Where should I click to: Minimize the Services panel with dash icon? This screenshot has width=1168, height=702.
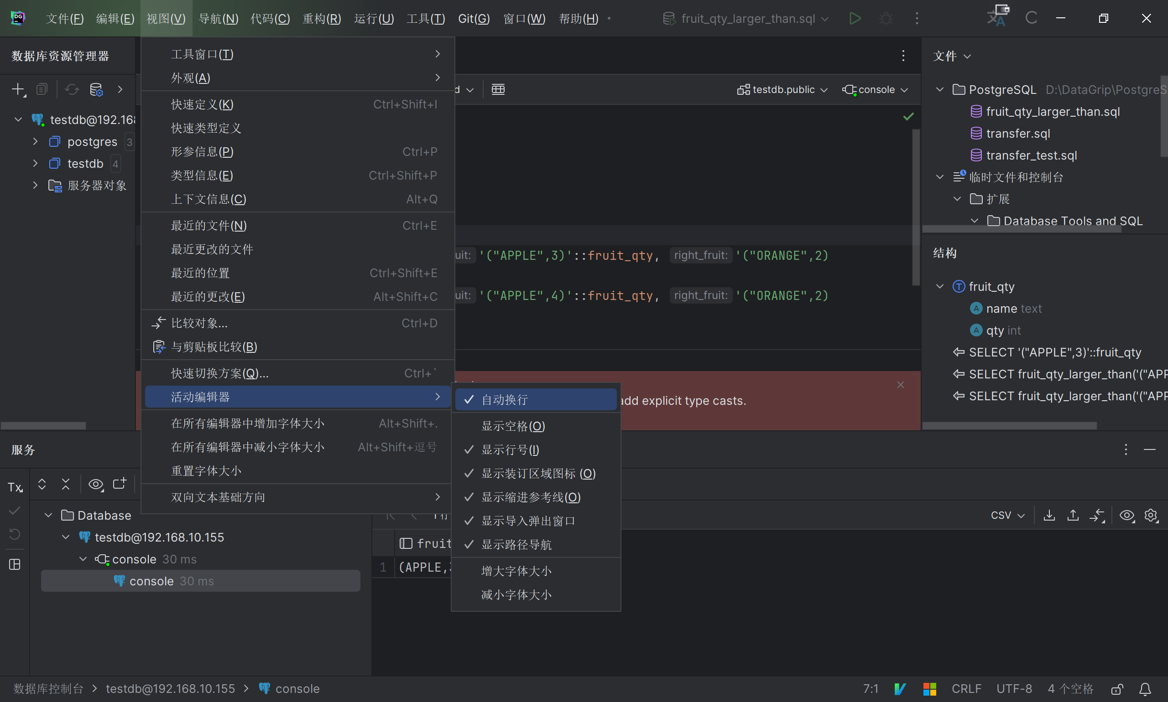(x=1150, y=449)
